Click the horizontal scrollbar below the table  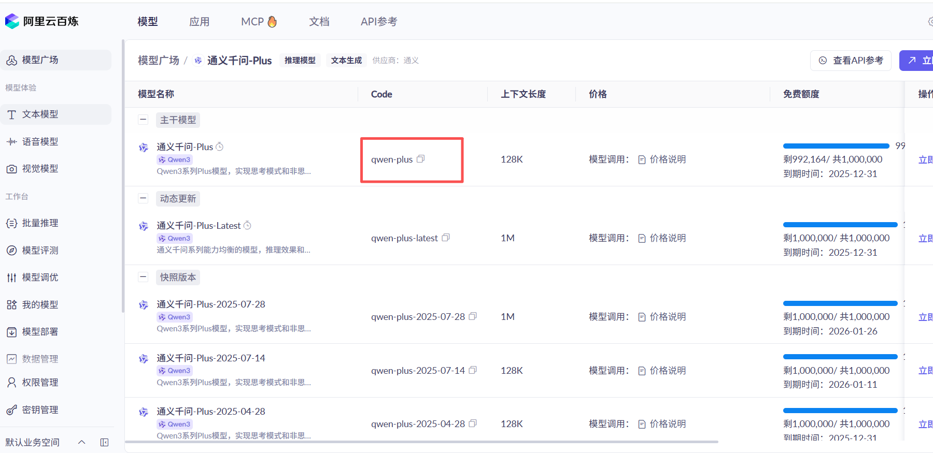coord(421,442)
